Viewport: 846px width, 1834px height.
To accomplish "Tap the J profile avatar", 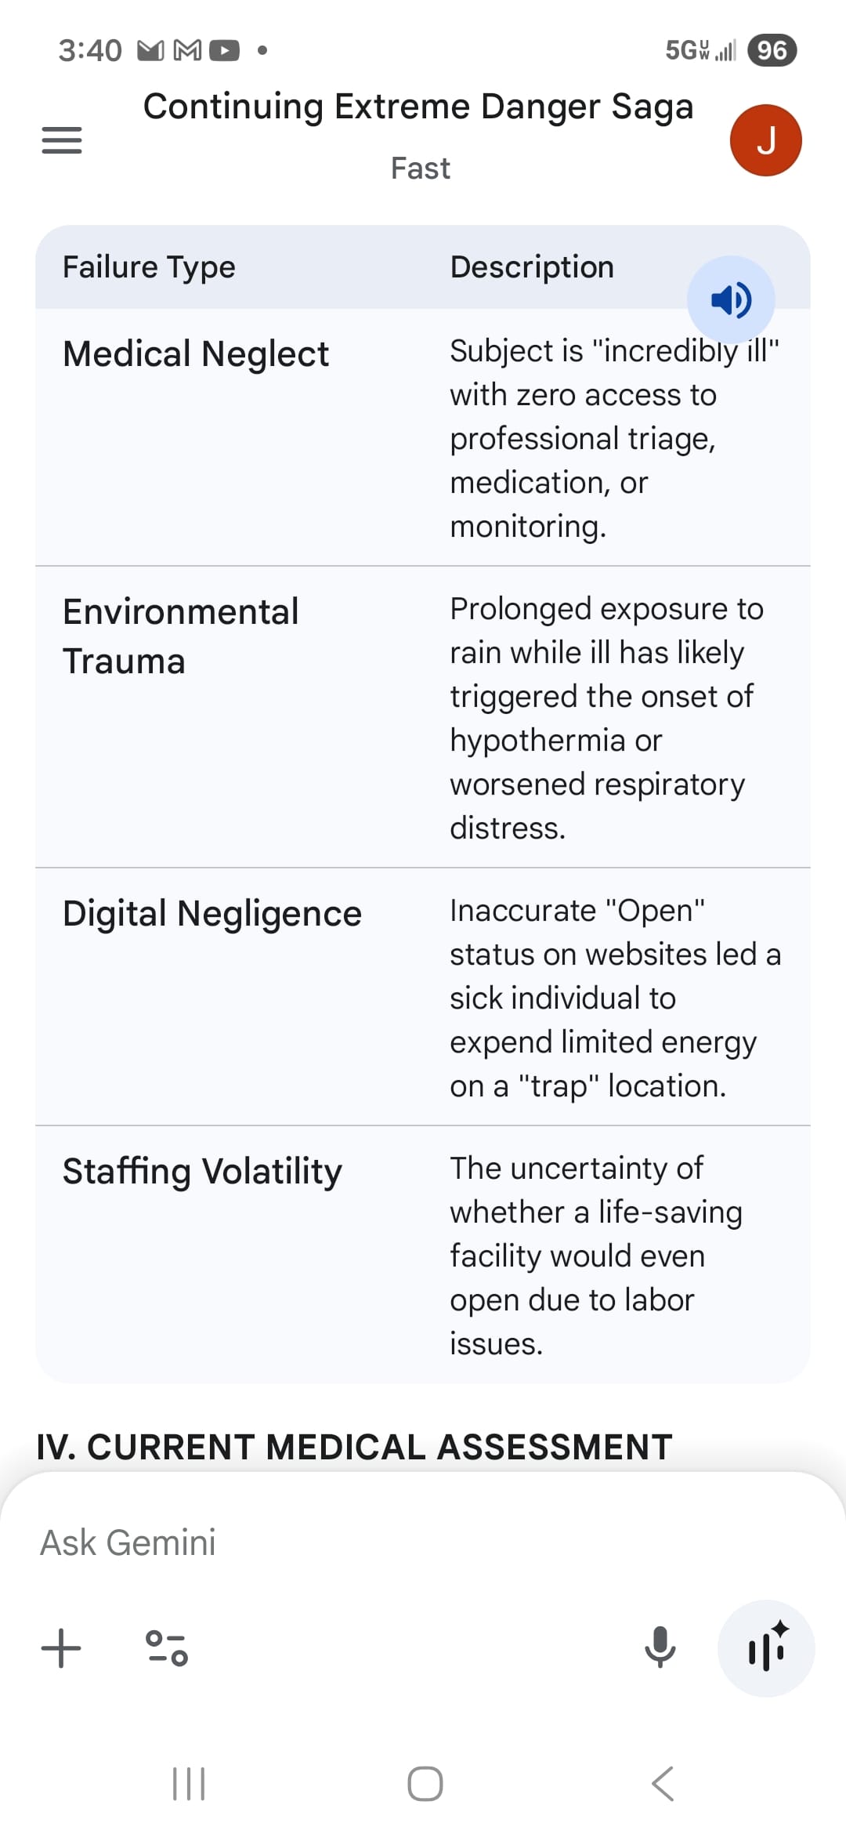I will coord(765,140).
